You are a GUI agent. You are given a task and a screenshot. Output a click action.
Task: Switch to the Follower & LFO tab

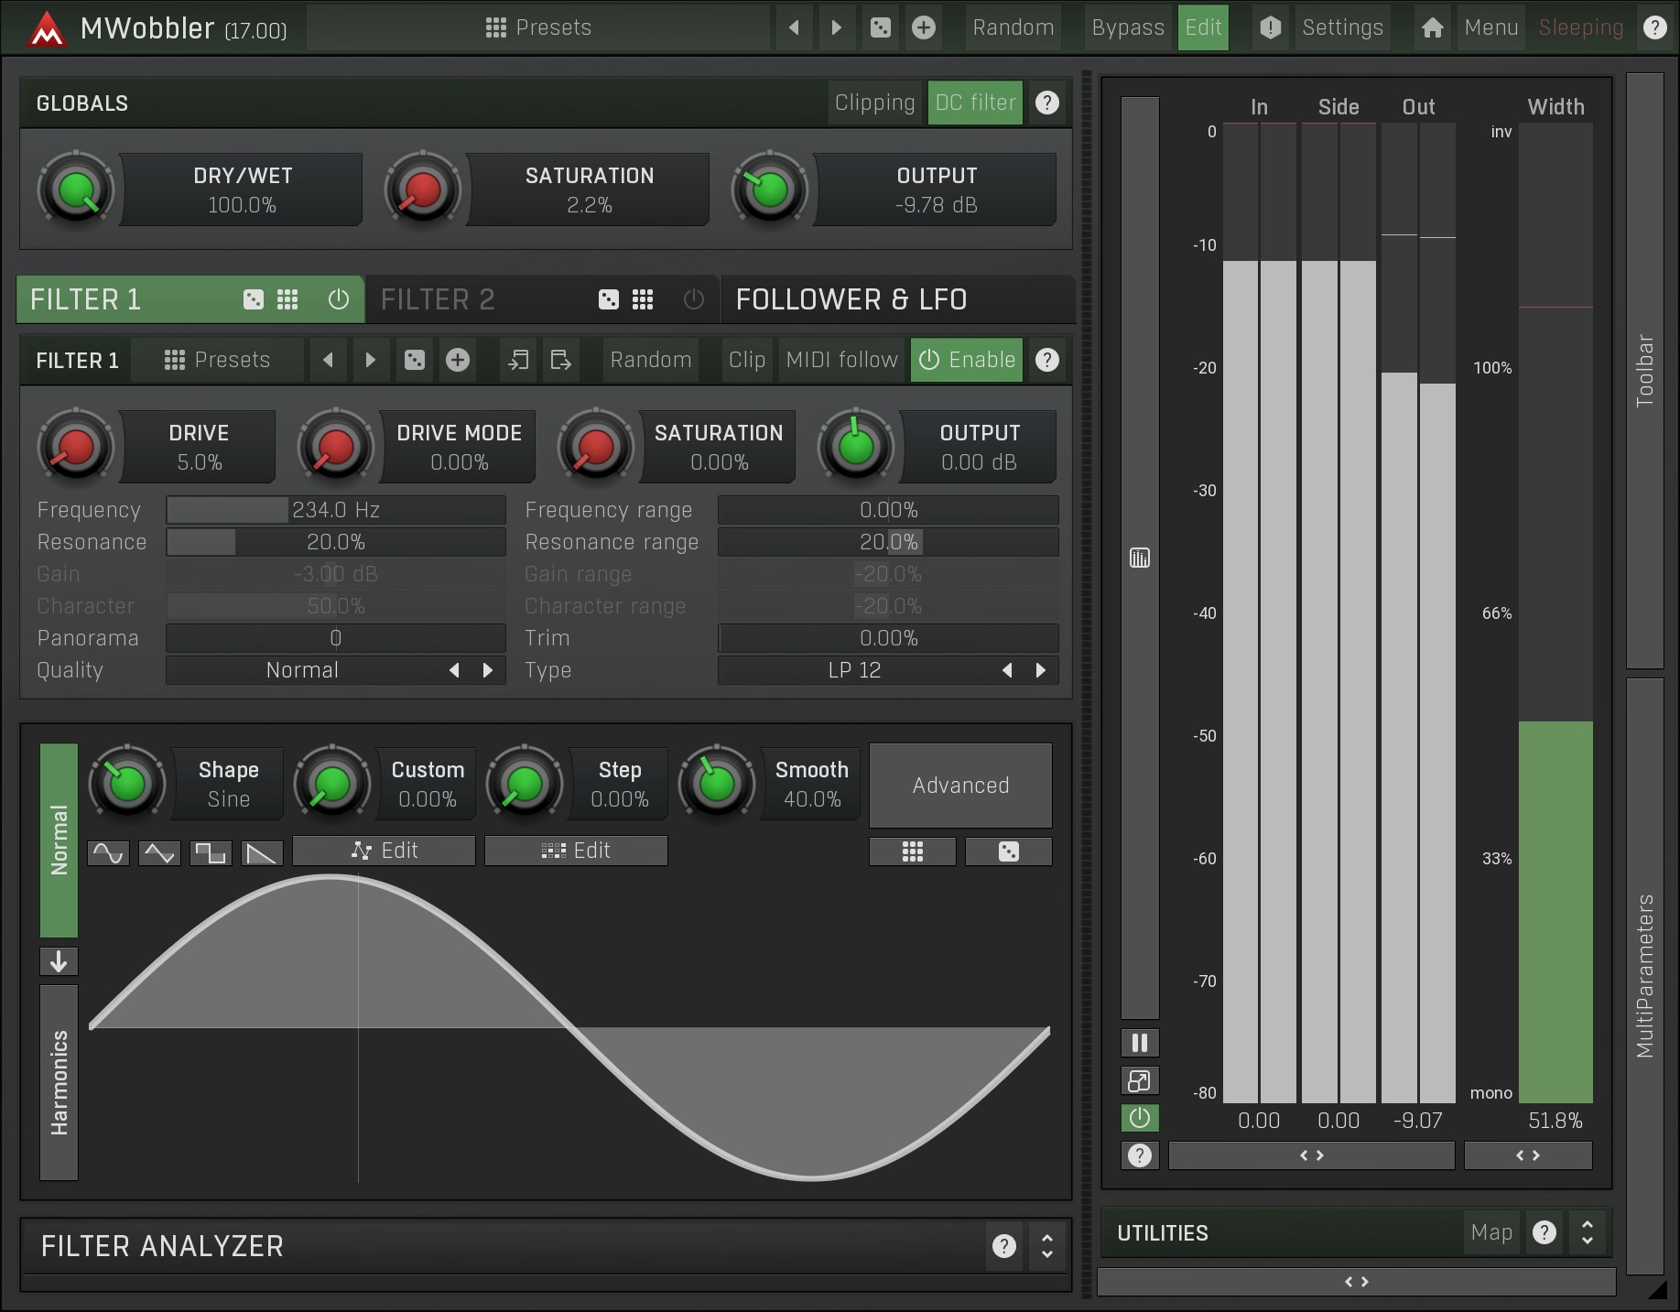point(851,299)
